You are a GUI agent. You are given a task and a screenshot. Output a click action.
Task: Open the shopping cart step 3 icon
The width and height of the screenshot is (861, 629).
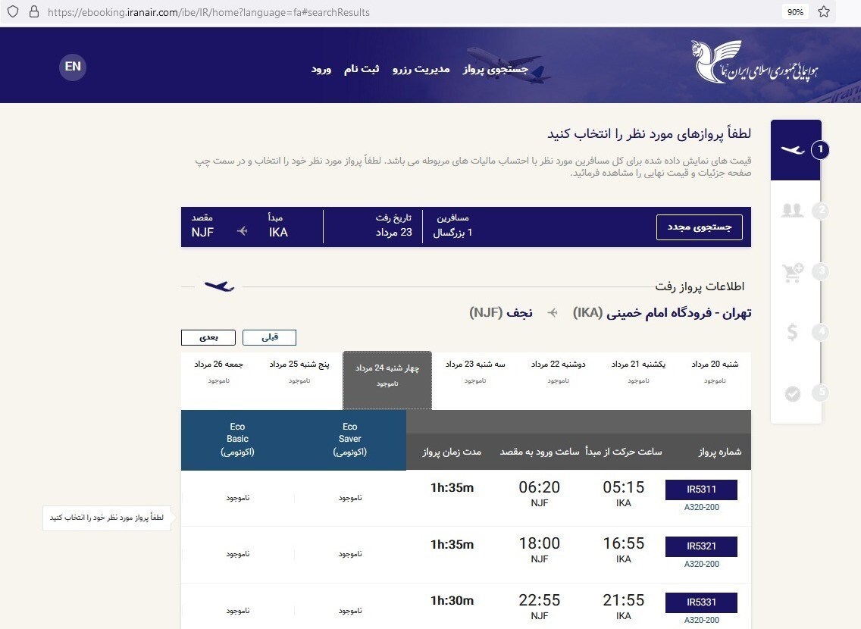pos(794,273)
